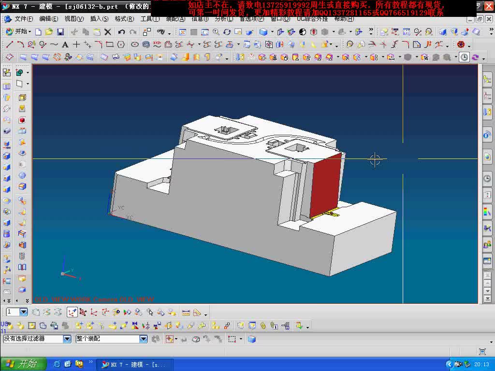Select the Helix curve tool
The height and width of the screenshot is (371, 495).
point(146,44)
